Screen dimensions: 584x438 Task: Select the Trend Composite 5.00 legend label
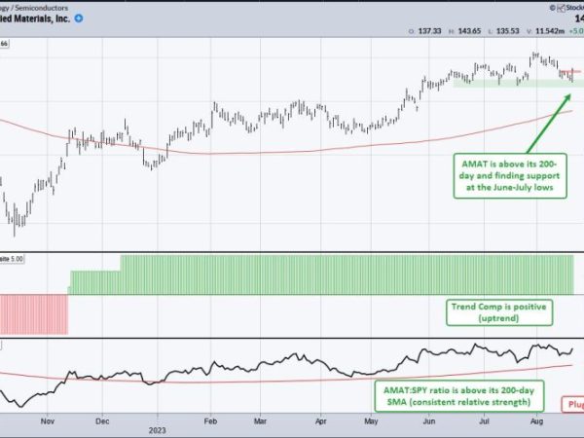(x=12, y=259)
